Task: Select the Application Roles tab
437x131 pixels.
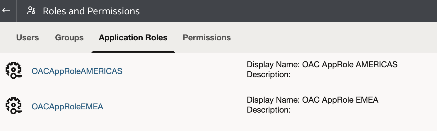Action: [x=133, y=38]
